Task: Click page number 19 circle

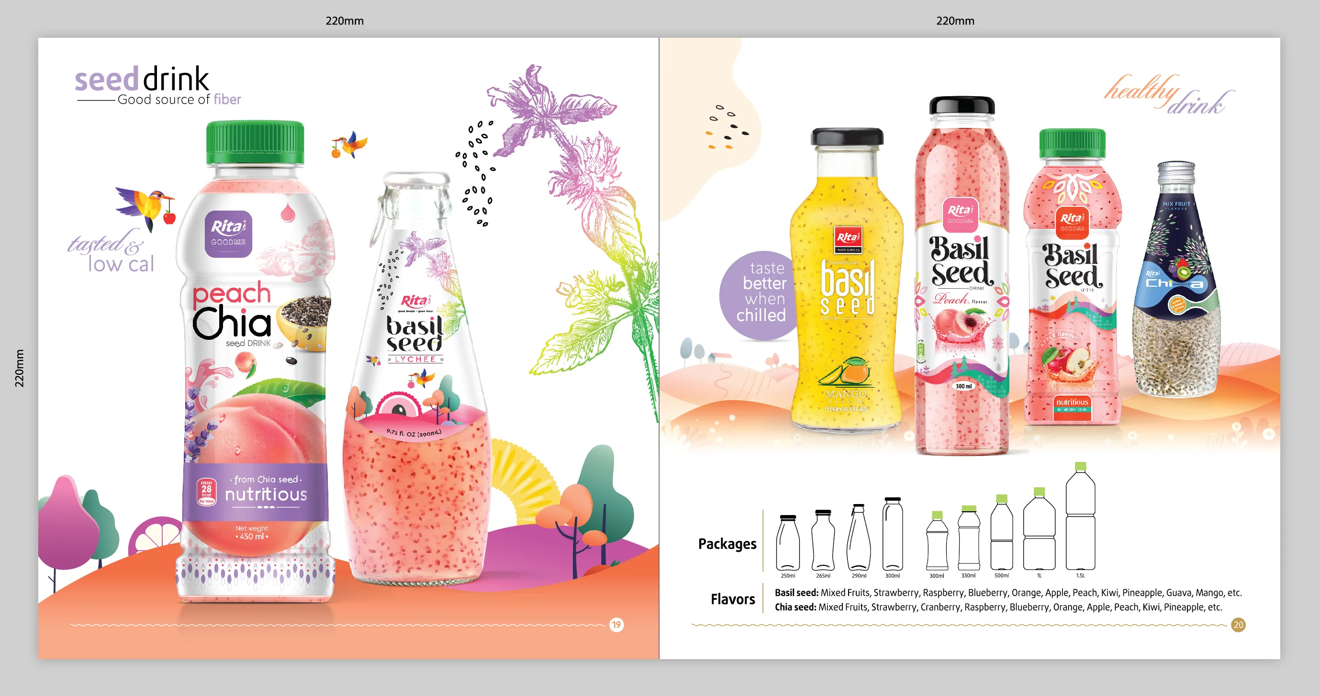Action: [616, 625]
